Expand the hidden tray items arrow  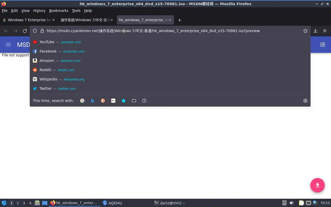coord(284,203)
